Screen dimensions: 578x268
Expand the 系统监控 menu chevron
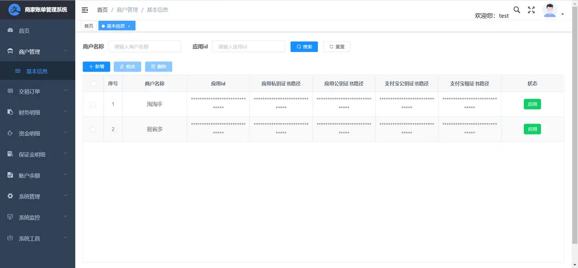65,217
